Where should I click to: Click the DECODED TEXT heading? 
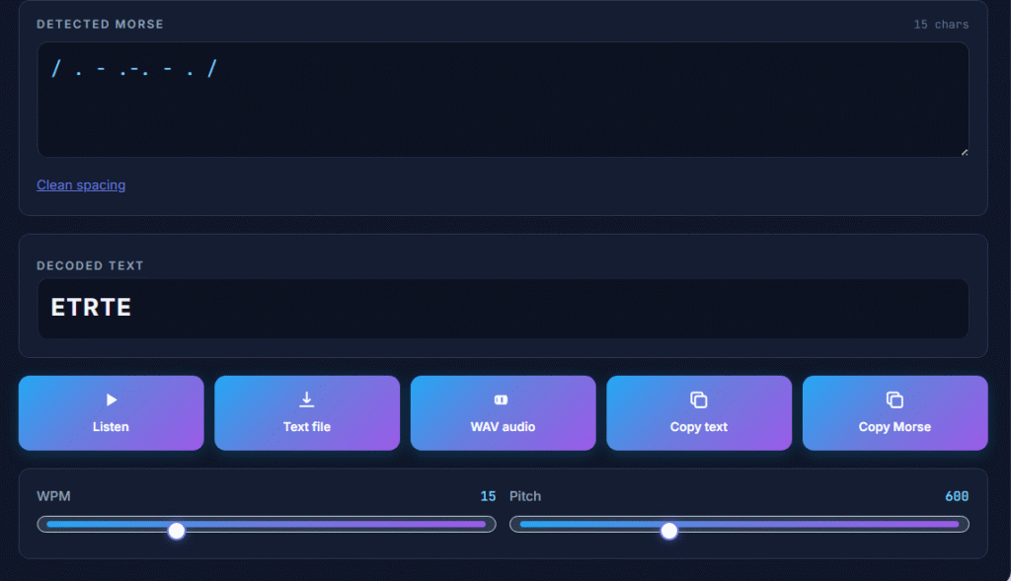[90, 266]
